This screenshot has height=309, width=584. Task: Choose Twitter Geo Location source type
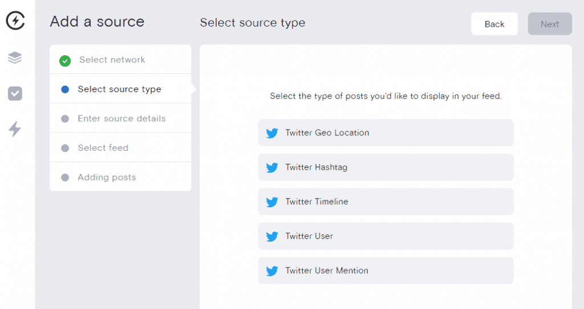coord(386,133)
